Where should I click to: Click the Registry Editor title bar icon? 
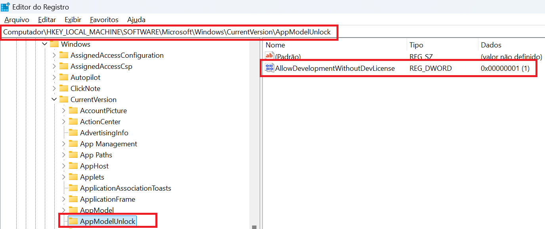pyautogui.click(x=5, y=7)
